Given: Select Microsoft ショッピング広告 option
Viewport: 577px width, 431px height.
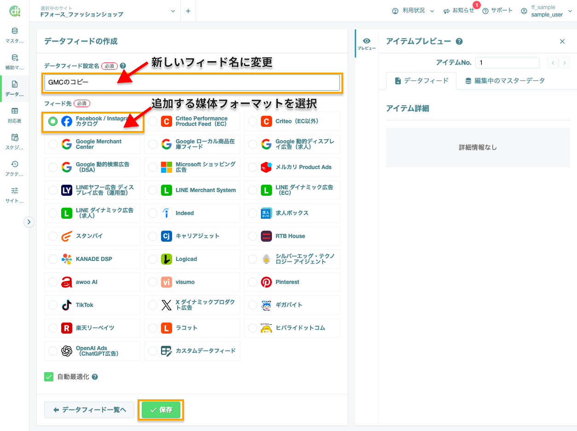Looking at the screenshot, I should point(192,167).
